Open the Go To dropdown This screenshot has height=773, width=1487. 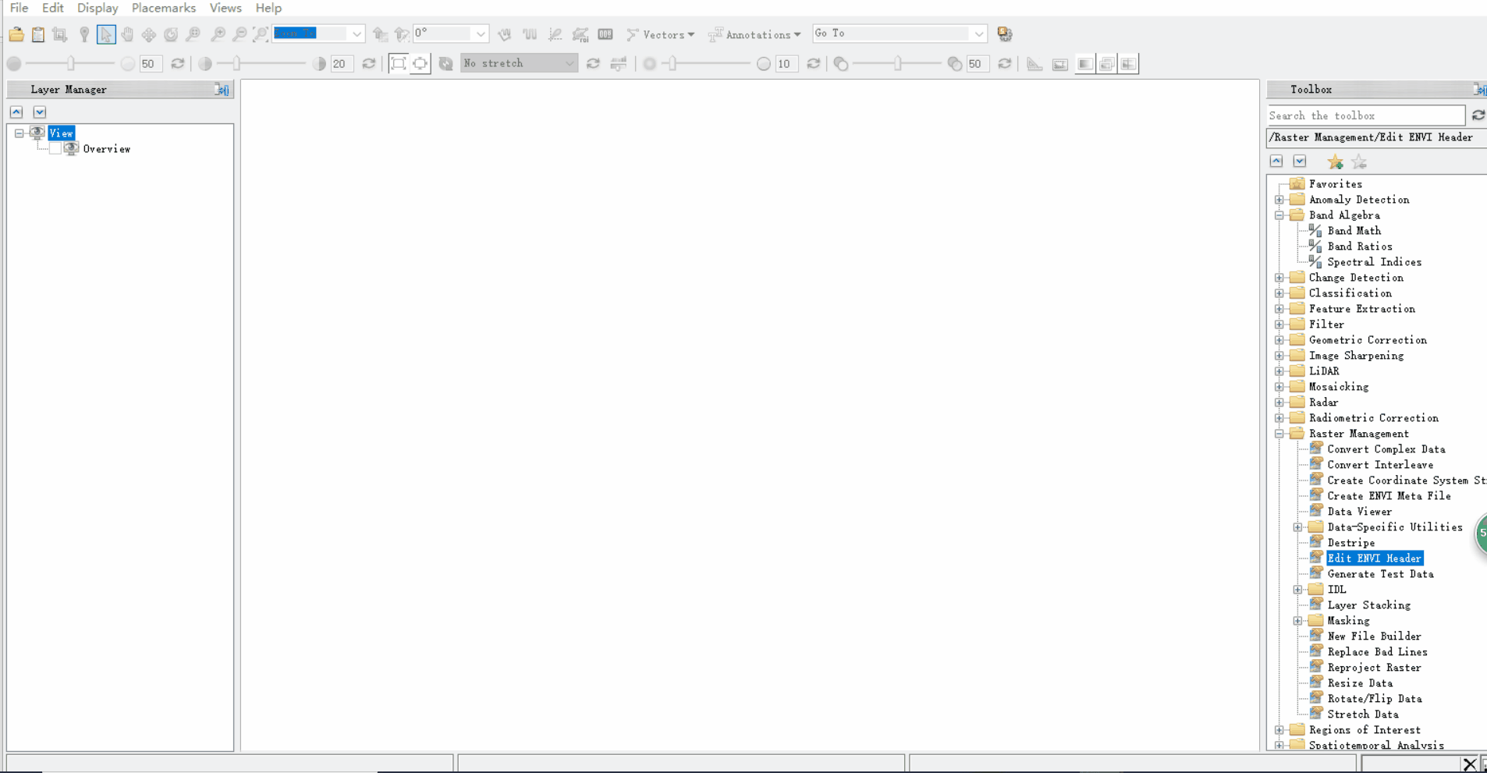[x=978, y=34]
